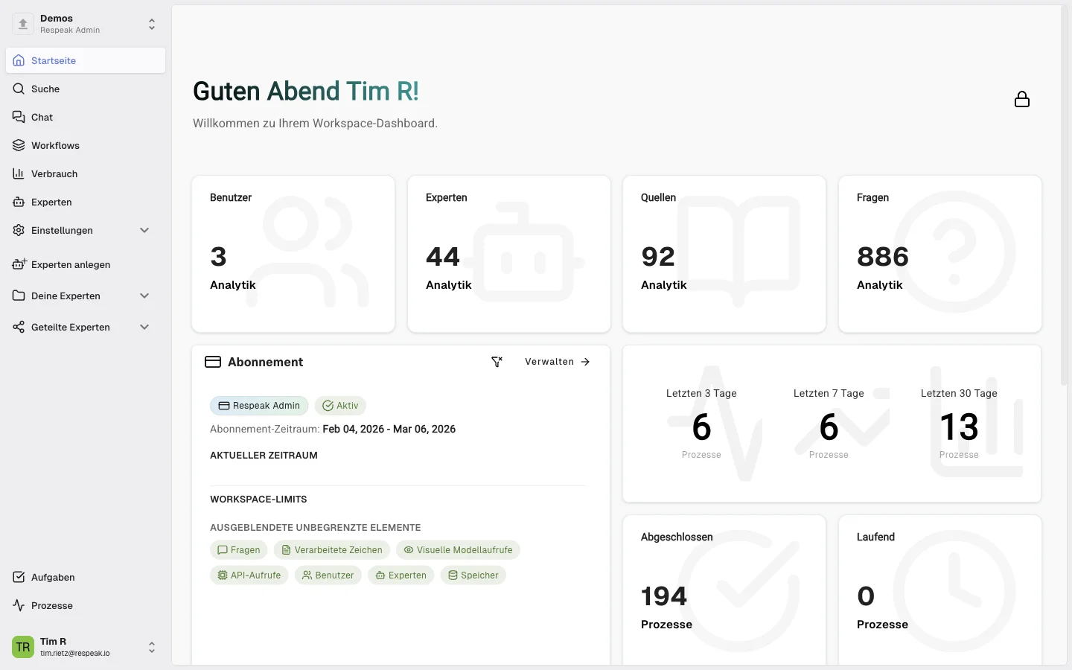Expand the Deine Experten section
Image resolution: width=1072 pixels, height=670 pixels.
click(x=144, y=296)
